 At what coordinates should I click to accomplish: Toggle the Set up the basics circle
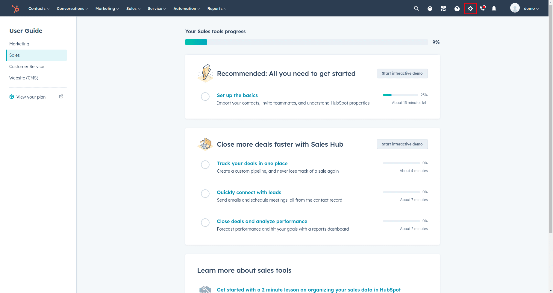coord(205,96)
